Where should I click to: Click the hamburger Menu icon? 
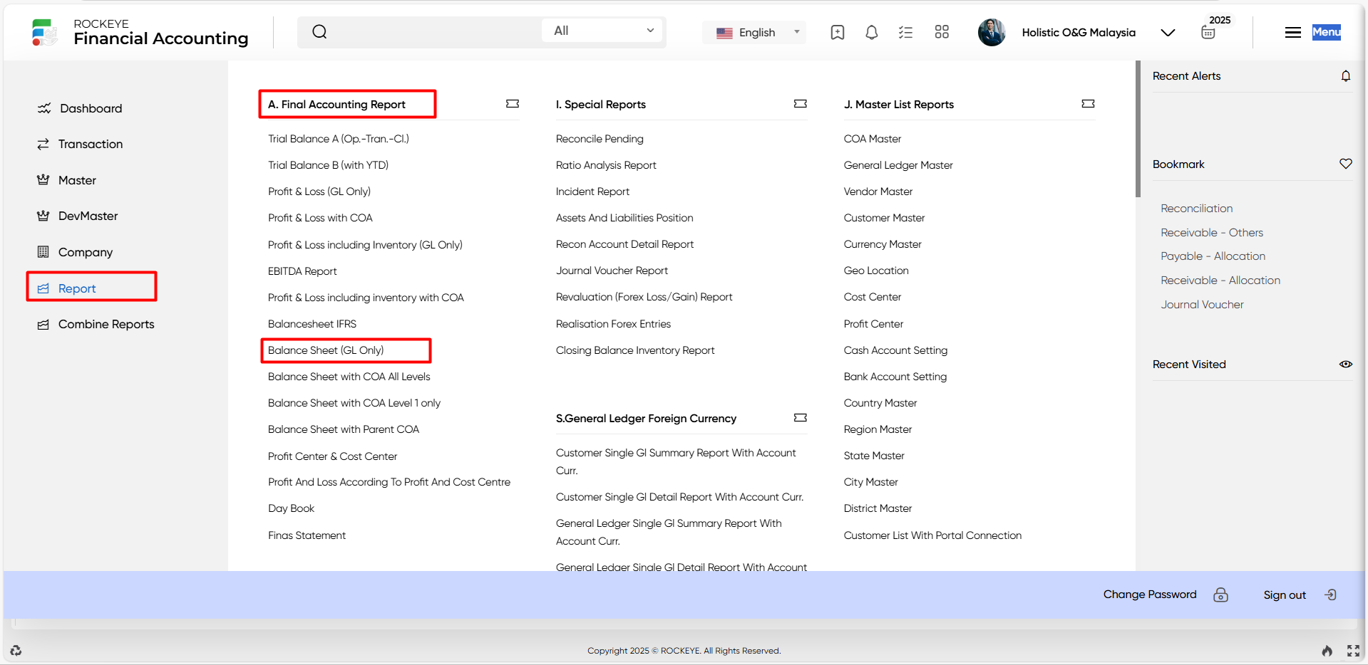(x=1293, y=32)
